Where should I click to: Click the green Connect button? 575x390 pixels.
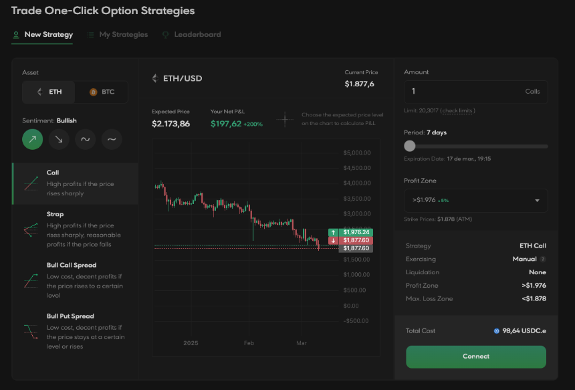coord(475,357)
